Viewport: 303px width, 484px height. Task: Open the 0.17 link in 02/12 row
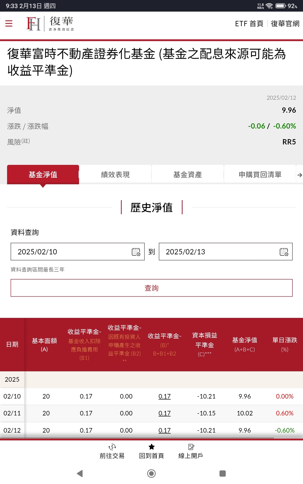pyautogui.click(x=165, y=430)
